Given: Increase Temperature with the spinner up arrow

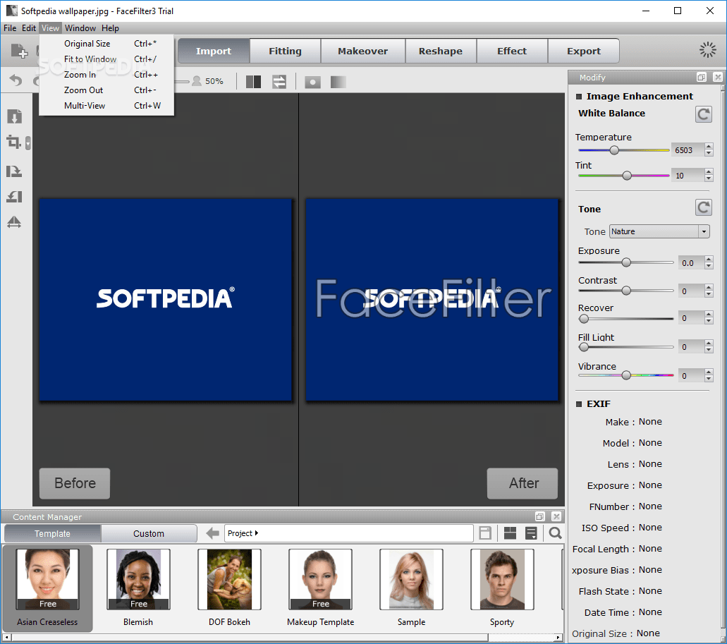Looking at the screenshot, I should coord(709,147).
